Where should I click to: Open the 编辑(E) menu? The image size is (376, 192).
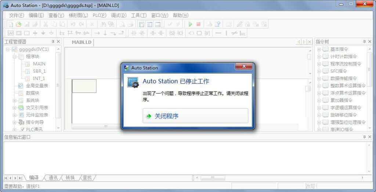tap(36, 15)
